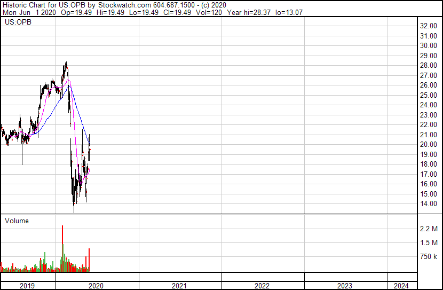This screenshot has height=290, width=443.
Task: Click the 2024 year label
Action: (401, 286)
